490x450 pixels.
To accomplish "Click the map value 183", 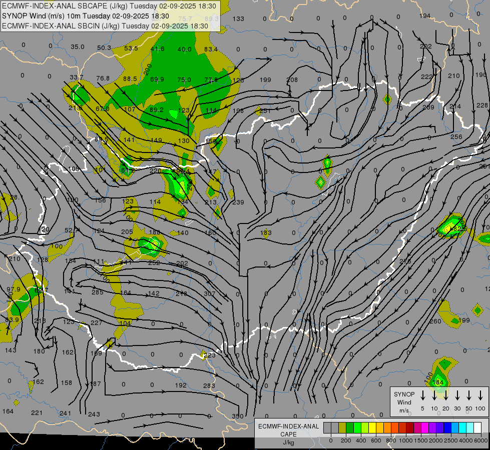I will click(x=266, y=232).
